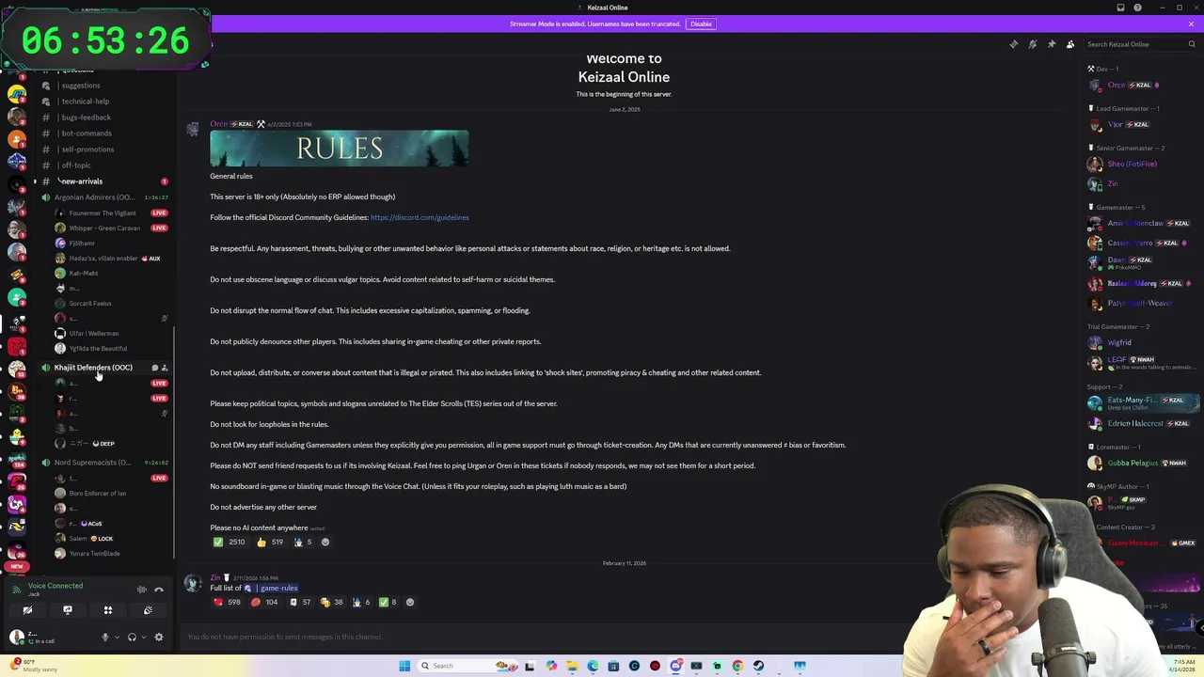1204x677 pixels.
Task: Toggle the thumbs-up reaction showing 519
Action: point(270,542)
